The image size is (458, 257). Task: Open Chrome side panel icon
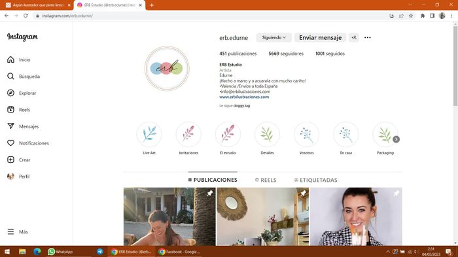tap(432, 16)
